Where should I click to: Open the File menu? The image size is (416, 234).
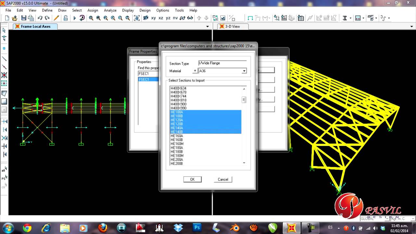tap(8, 10)
